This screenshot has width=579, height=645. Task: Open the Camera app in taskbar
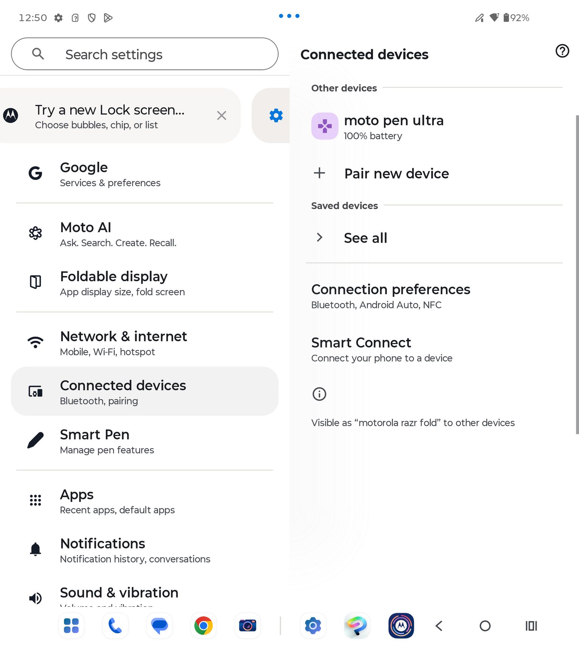point(248,626)
